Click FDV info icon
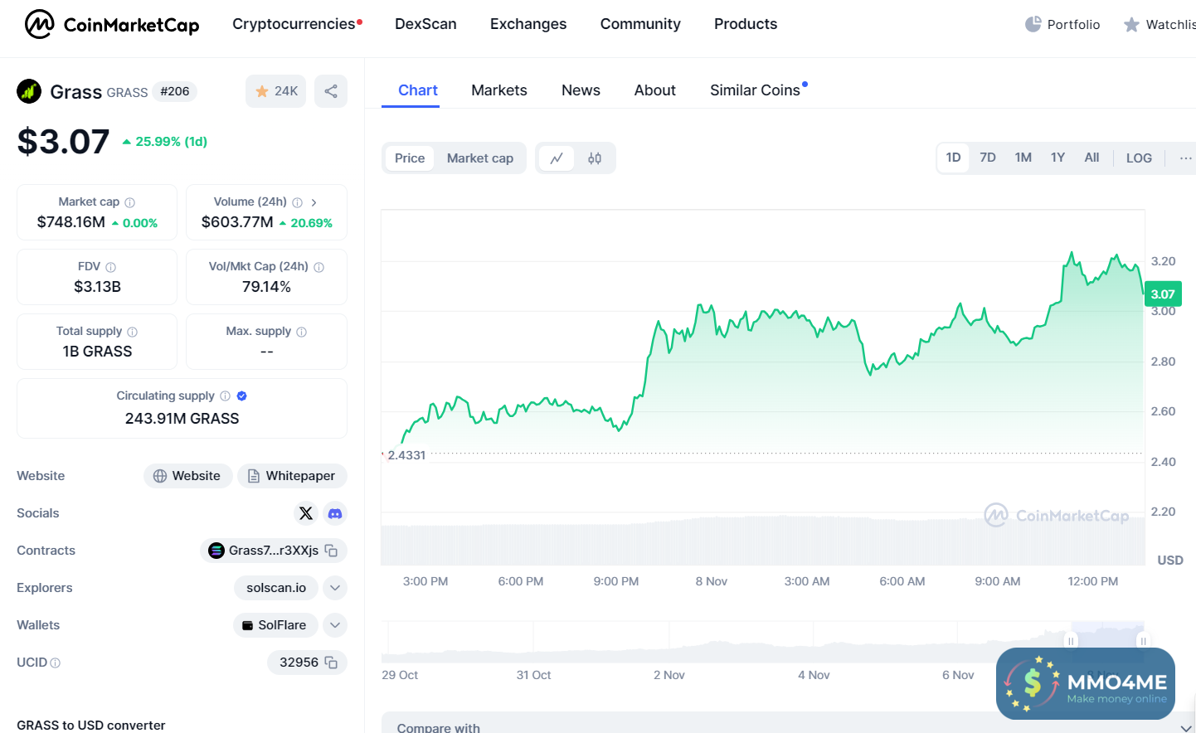 point(110,267)
